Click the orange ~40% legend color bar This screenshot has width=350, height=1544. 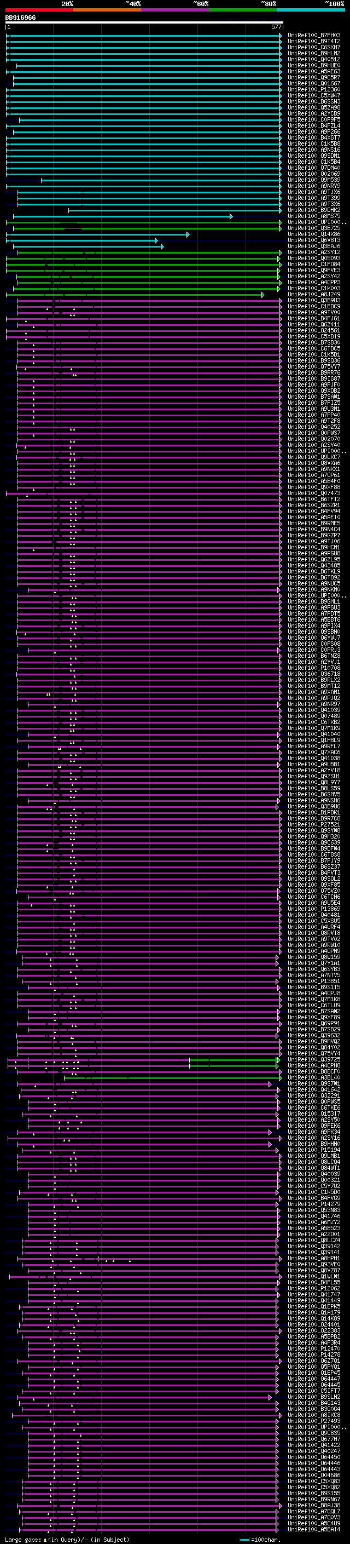(107, 10)
